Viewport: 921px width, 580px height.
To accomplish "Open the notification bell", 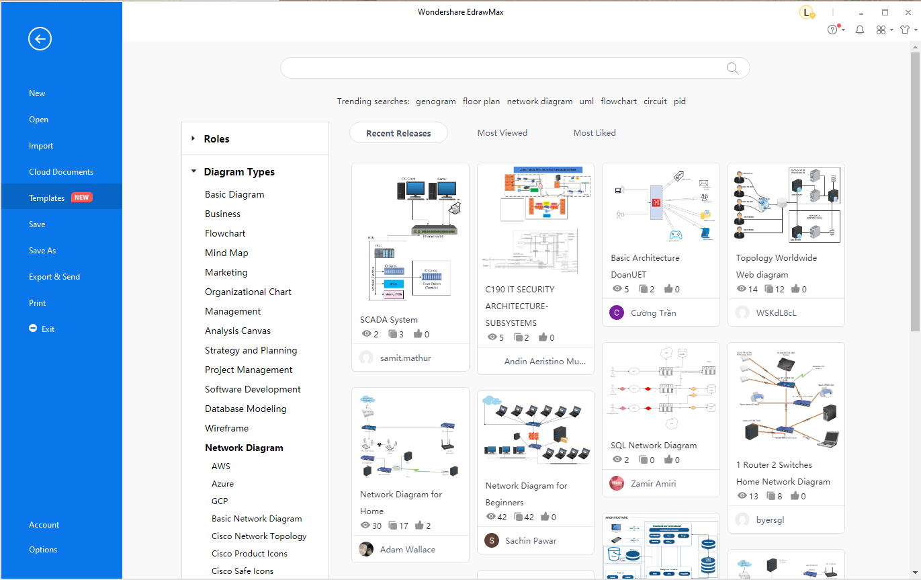I will 859,30.
